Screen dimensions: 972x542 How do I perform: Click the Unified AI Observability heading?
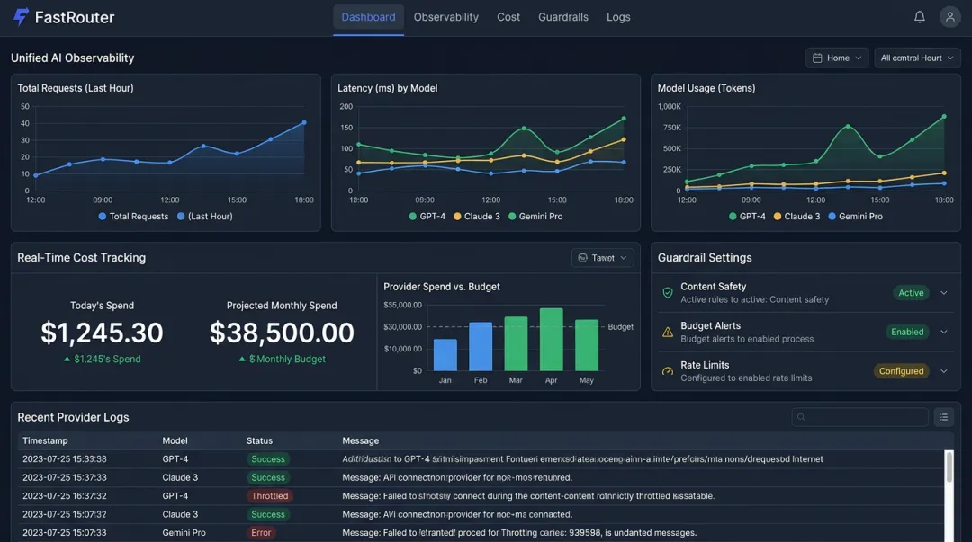tap(73, 58)
